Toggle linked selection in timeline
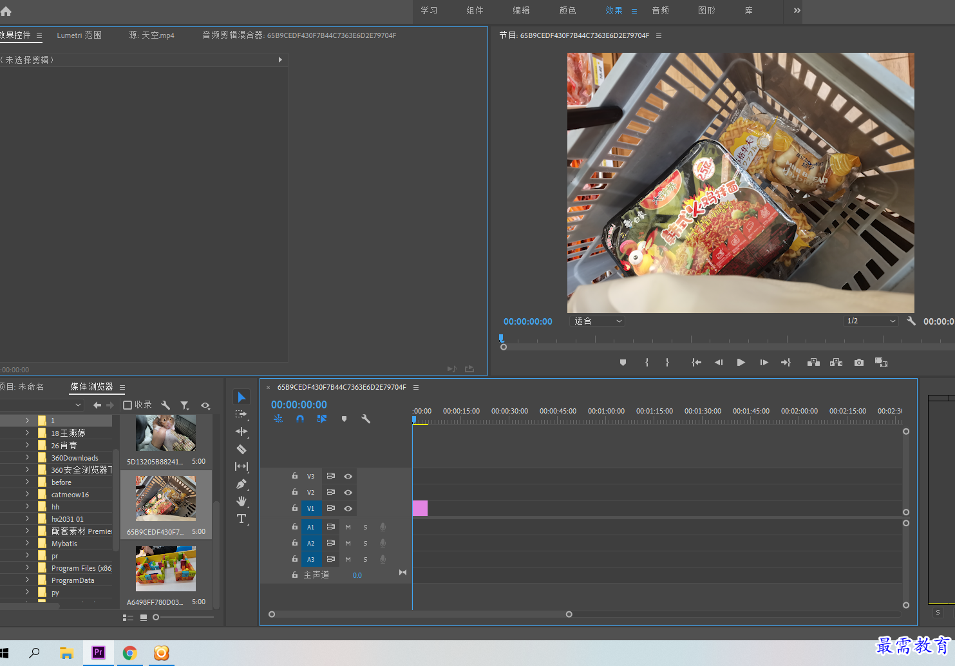 (322, 419)
